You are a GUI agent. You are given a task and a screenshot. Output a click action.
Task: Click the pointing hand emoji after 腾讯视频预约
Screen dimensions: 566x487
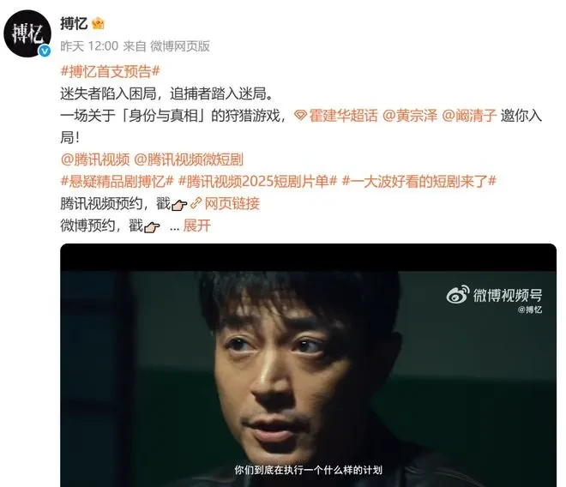(x=179, y=205)
